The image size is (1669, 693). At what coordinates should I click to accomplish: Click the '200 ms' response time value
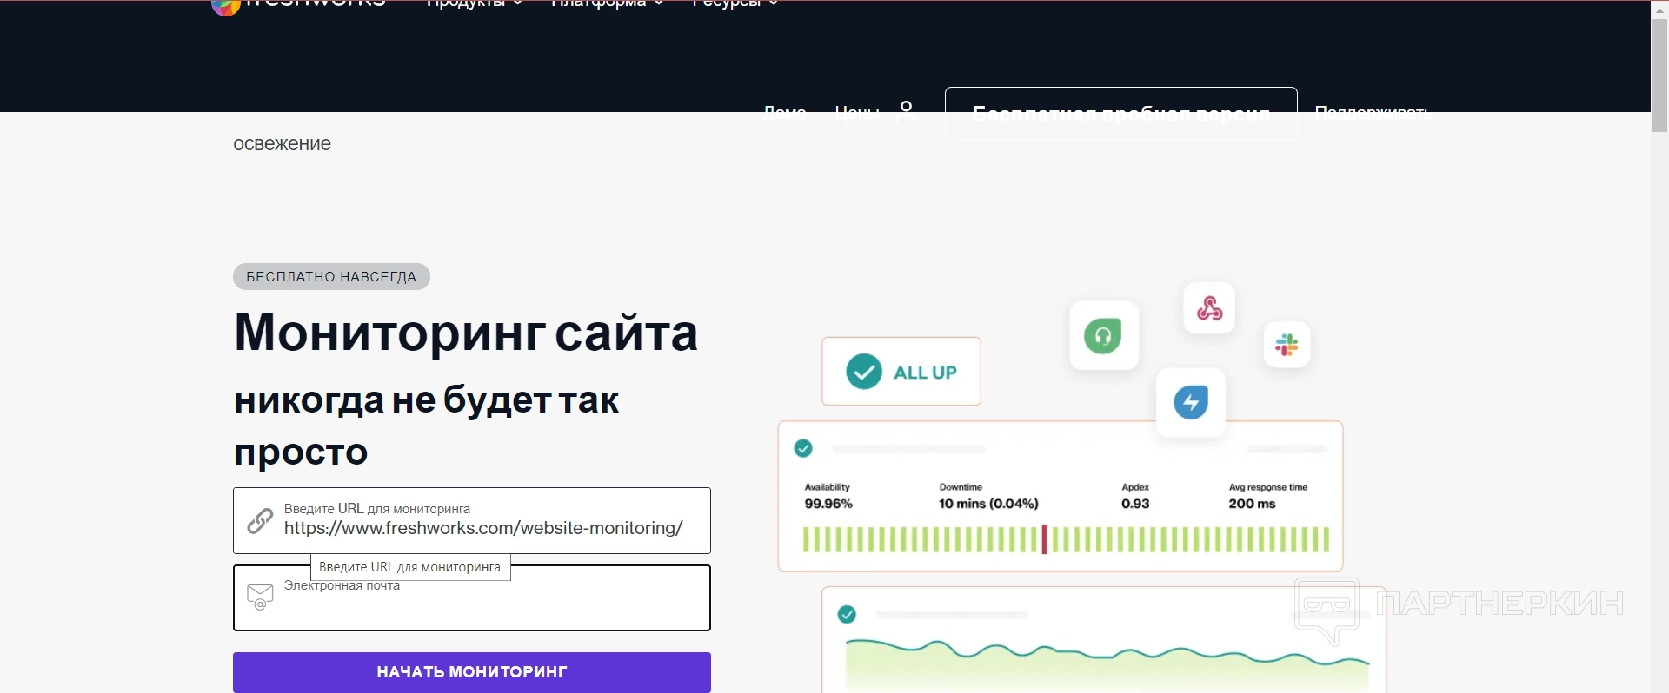click(x=1252, y=504)
